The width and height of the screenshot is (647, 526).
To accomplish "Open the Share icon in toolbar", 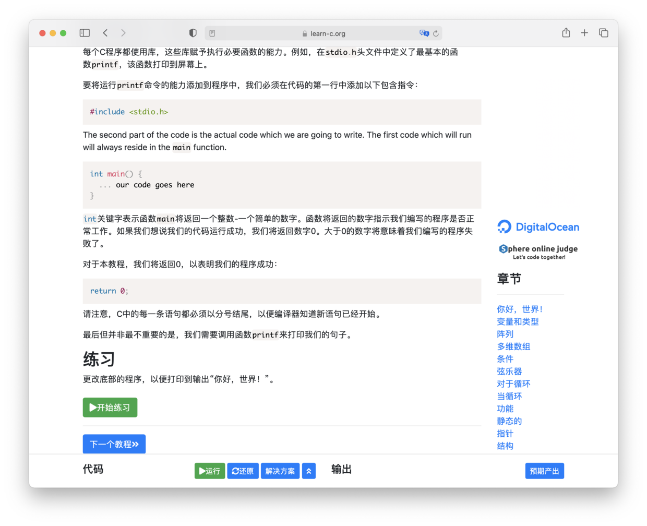I will tap(566, 33).
